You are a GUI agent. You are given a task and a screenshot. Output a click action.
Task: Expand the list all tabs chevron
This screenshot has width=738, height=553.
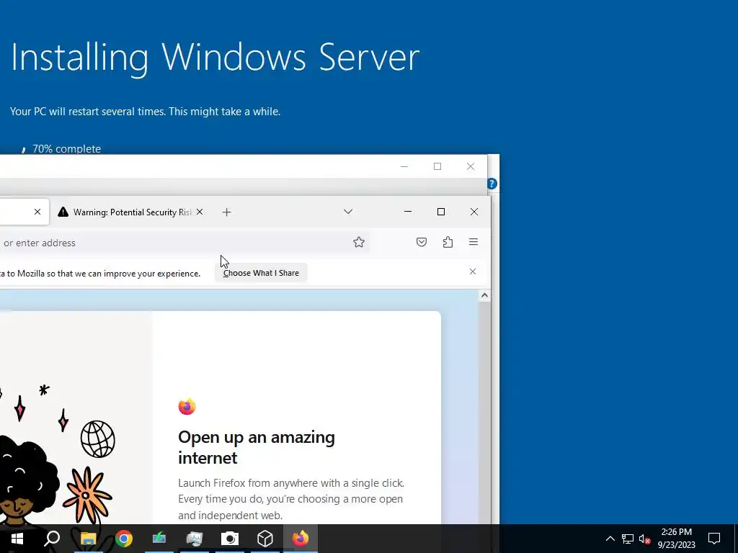(x=348, y=212)
